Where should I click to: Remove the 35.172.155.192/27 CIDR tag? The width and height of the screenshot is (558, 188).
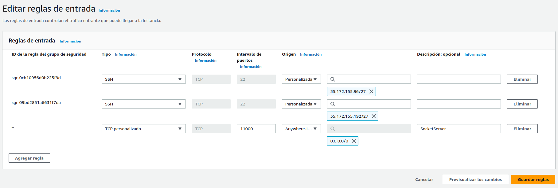pyautogui.click(x=373, y=116)
